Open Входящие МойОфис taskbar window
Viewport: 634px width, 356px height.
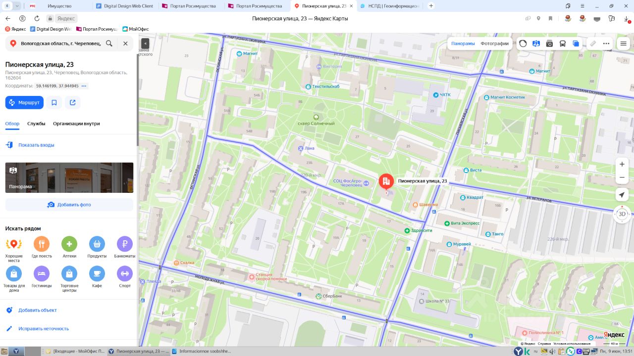coord(75,351)
